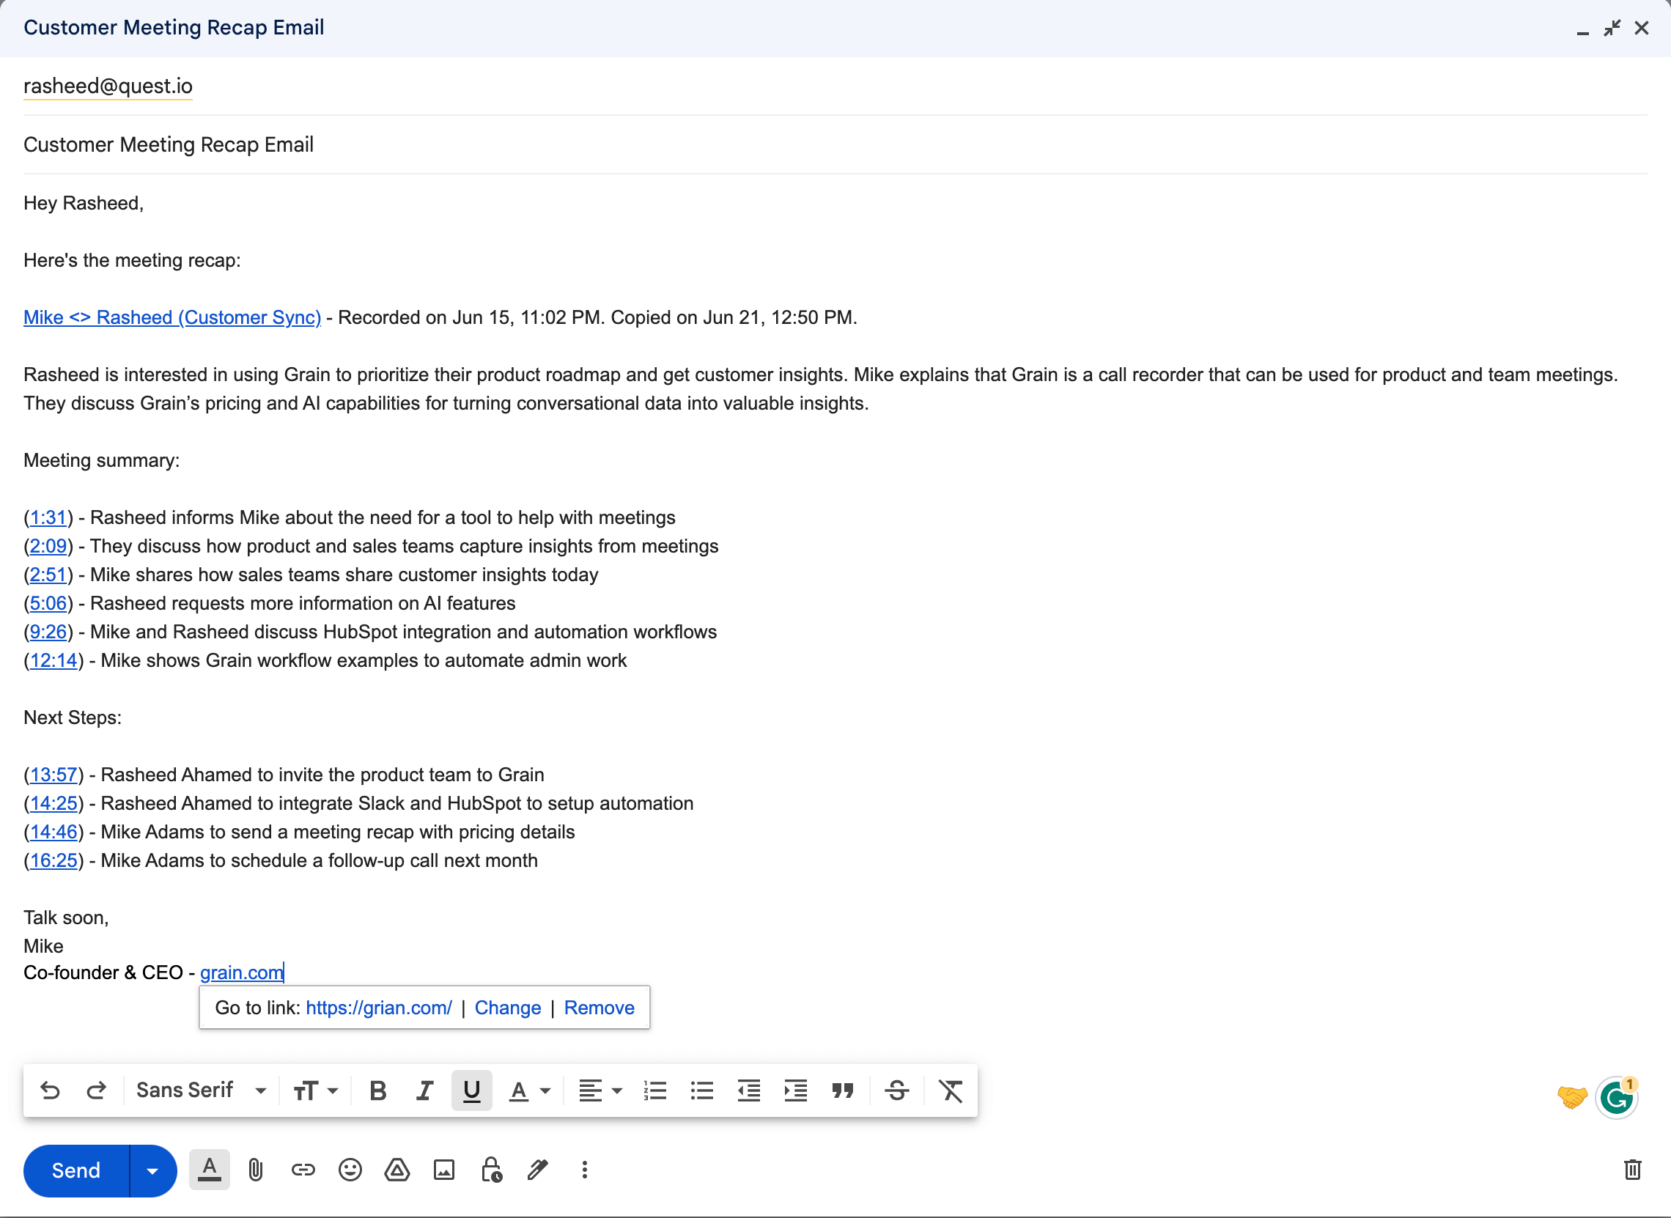Open the Sans Serif font dropdown
1671x1218 pixels.
click(x=202, y=1090)
